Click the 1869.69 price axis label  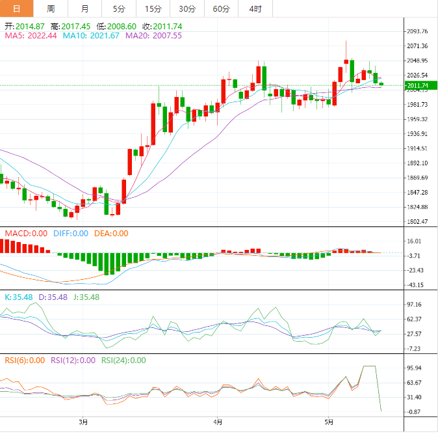click(417, 178)
